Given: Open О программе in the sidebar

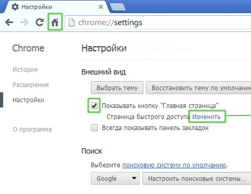Looking at the screenshot, I should tap(32, 129).
